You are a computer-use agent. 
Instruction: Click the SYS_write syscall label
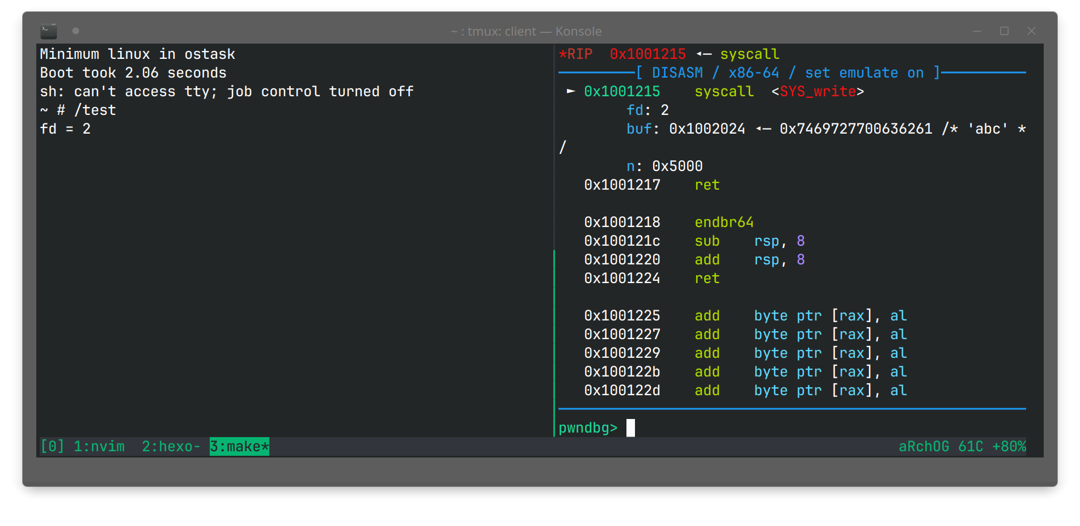[820, 91]
